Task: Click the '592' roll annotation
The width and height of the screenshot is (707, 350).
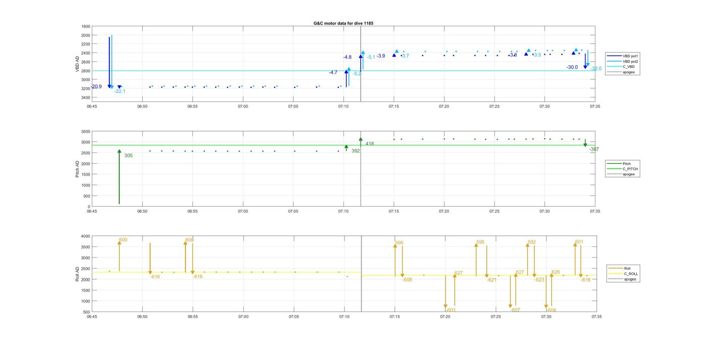Action: click(532, 242)
